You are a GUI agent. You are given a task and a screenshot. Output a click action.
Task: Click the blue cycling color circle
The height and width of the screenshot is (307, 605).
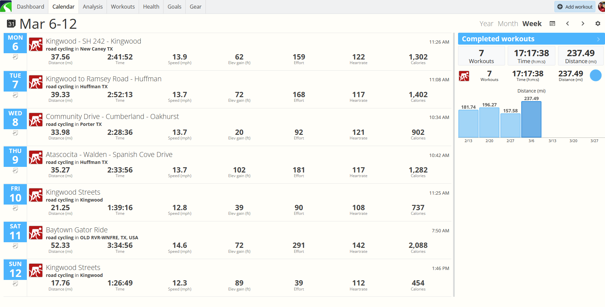click(595, 75)
